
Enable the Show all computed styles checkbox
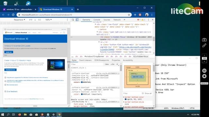pos(143,93)
